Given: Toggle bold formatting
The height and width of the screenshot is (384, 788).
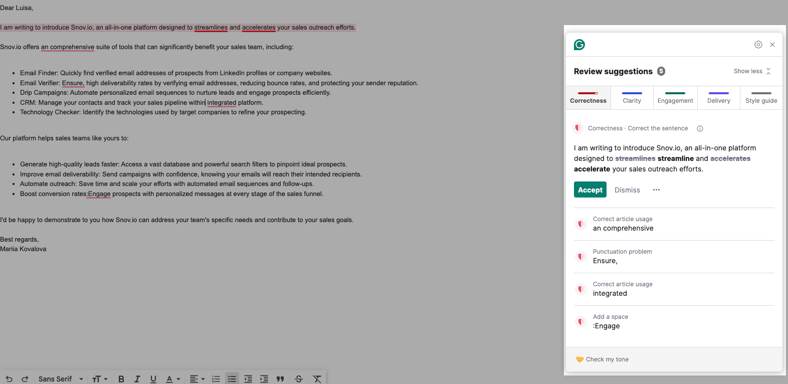Looking at the screenshot, I should (x=121, y=379).
